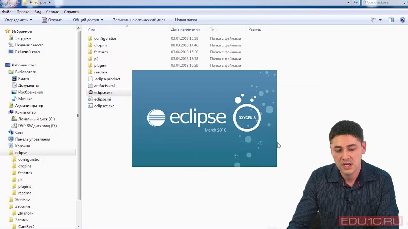Open Streltsov folder in sidebar
This screenshot has height=229, width=408.
[22, 200]
